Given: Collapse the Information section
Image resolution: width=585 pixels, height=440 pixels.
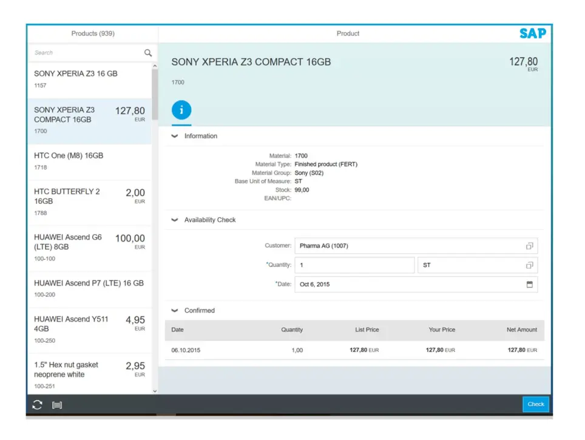Looking at the screenshot, I should point(174,136).
